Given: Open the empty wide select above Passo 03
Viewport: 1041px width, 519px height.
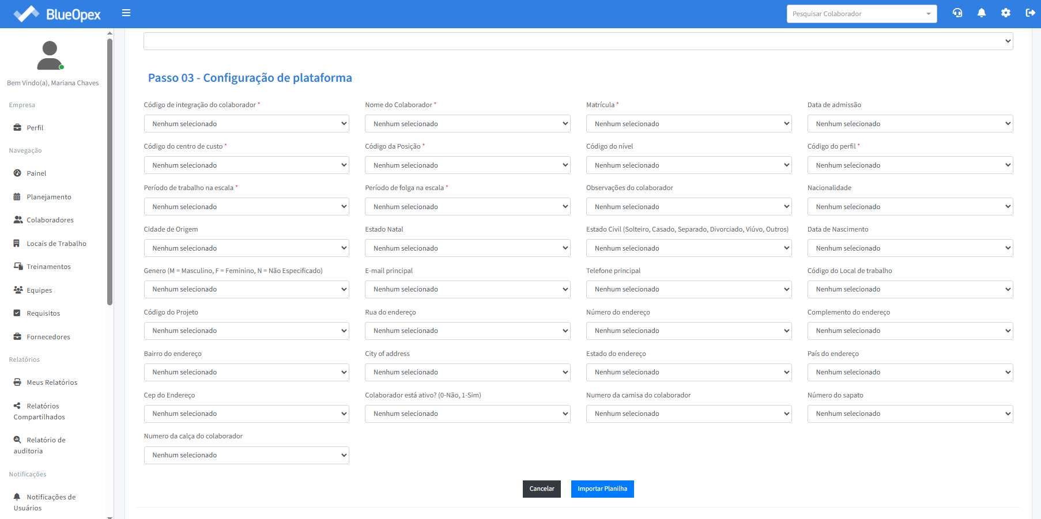Looking at the screenshot, I should (x=578, y=41).
